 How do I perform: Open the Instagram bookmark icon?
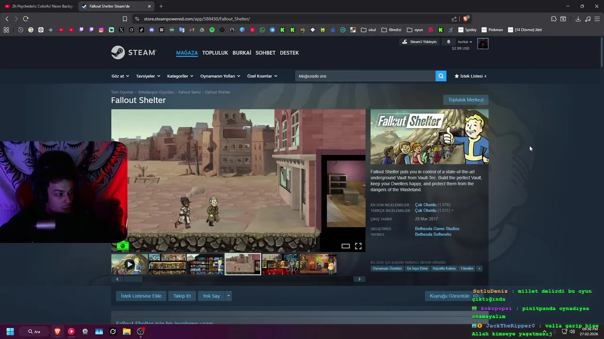pos(101,30)
